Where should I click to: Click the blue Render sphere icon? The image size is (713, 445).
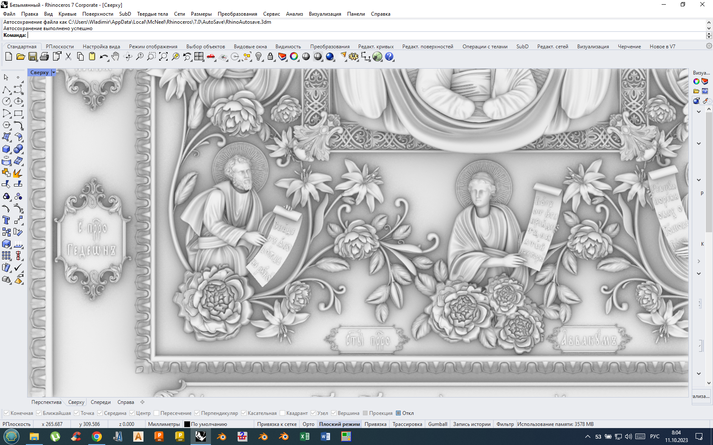(x=330, y=56)
